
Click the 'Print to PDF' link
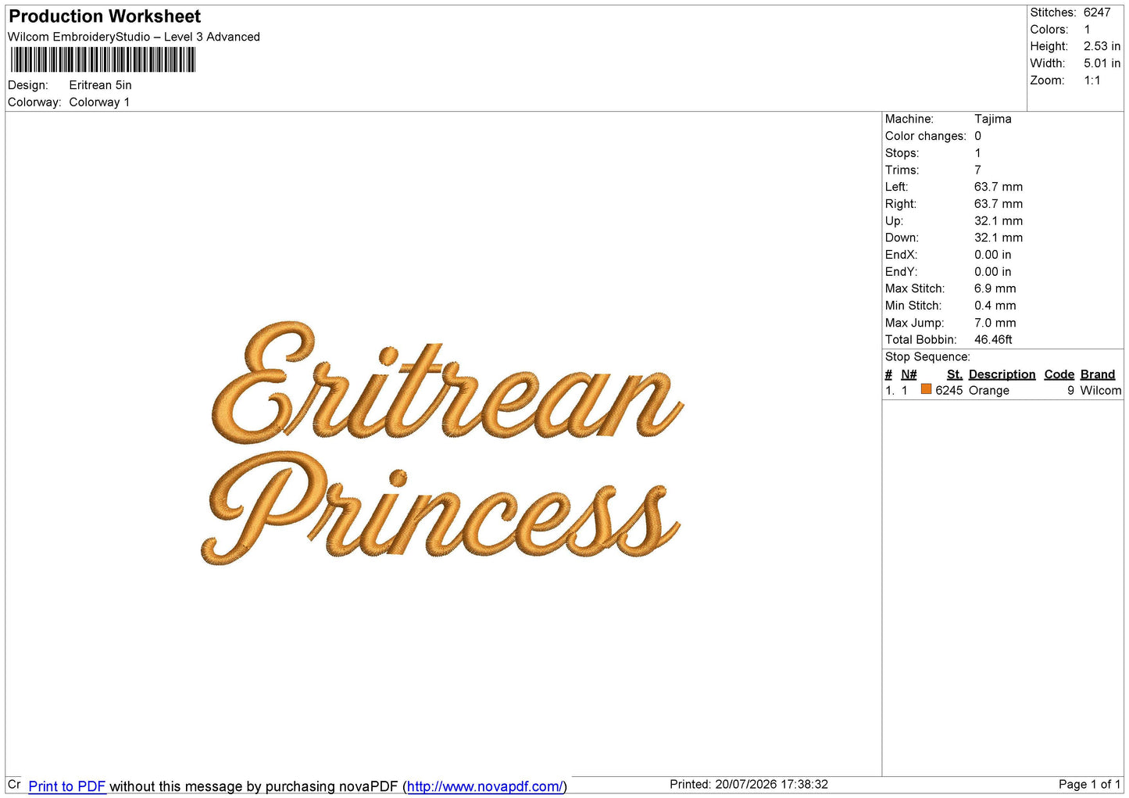66,786
